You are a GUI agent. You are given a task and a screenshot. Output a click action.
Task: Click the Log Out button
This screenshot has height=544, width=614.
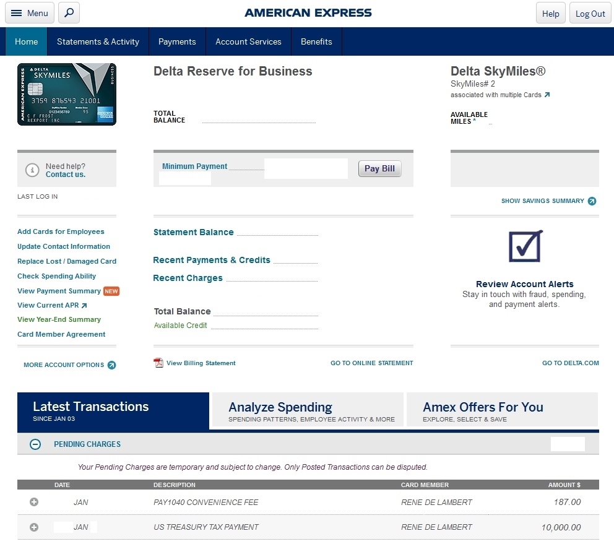(590, 13)
